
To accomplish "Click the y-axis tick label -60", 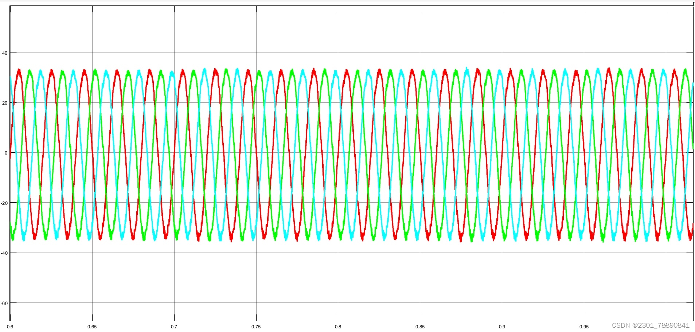I will point(4,304).
